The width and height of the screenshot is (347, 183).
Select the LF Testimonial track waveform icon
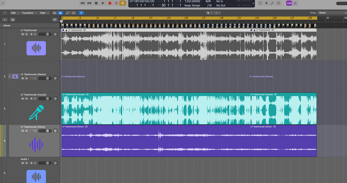point(36,48)
